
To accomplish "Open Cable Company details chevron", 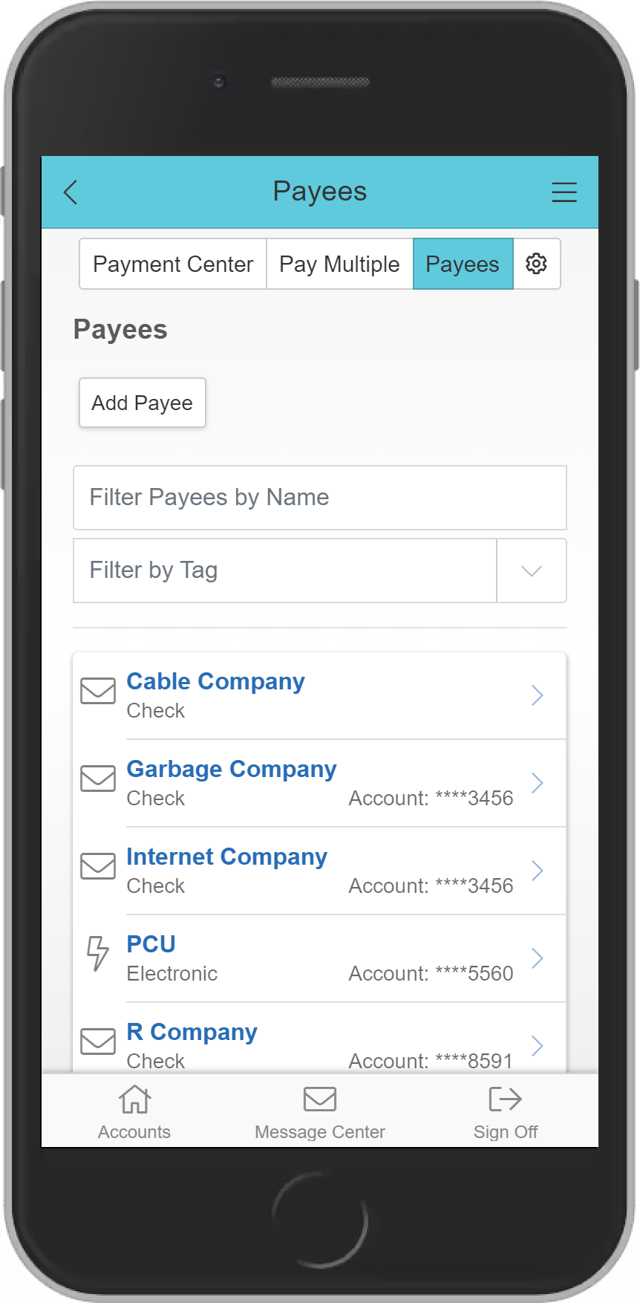I will (x=538, y=695).
